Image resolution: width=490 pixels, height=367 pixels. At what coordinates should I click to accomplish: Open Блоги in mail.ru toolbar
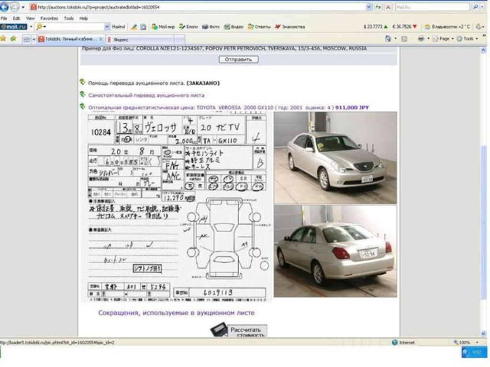(x=189, y=27)
